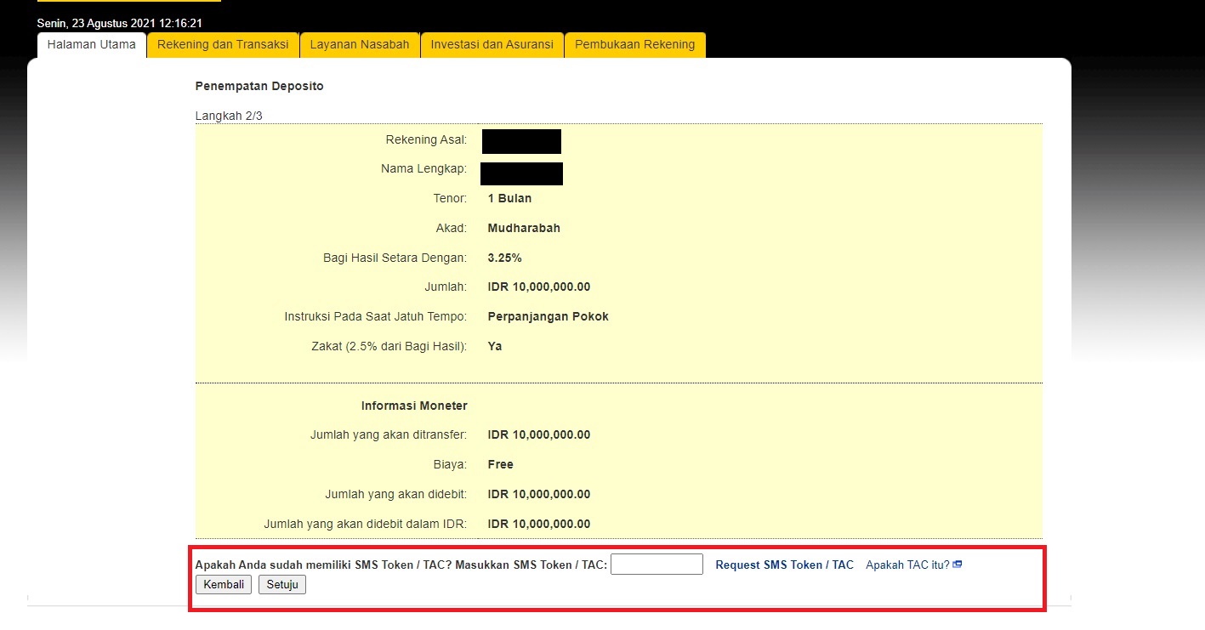This screenshot has height=630, width=1205.
Task: Click the 'Instruksi Pada Saat Jatuh Tempo:' label
Action: (x=376, y=317)
